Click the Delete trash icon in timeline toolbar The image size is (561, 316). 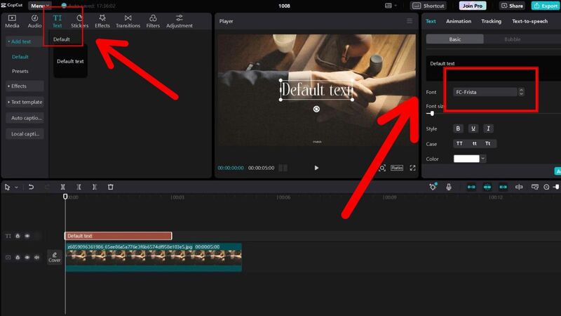(111, 187)
